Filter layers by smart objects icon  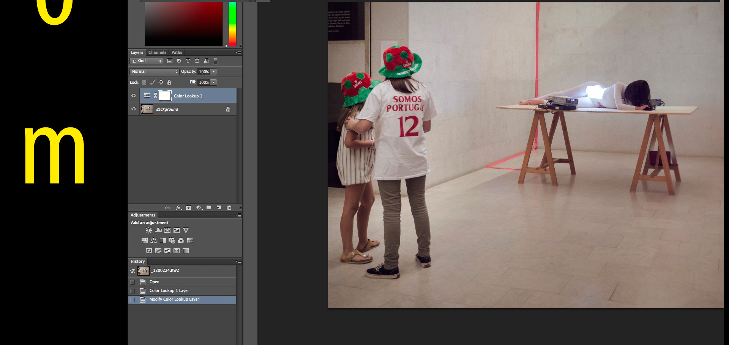point(206,61)
